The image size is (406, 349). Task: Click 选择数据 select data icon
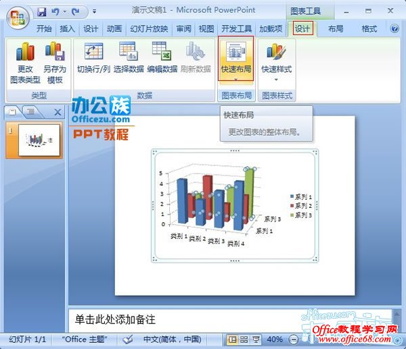point(129,58)
